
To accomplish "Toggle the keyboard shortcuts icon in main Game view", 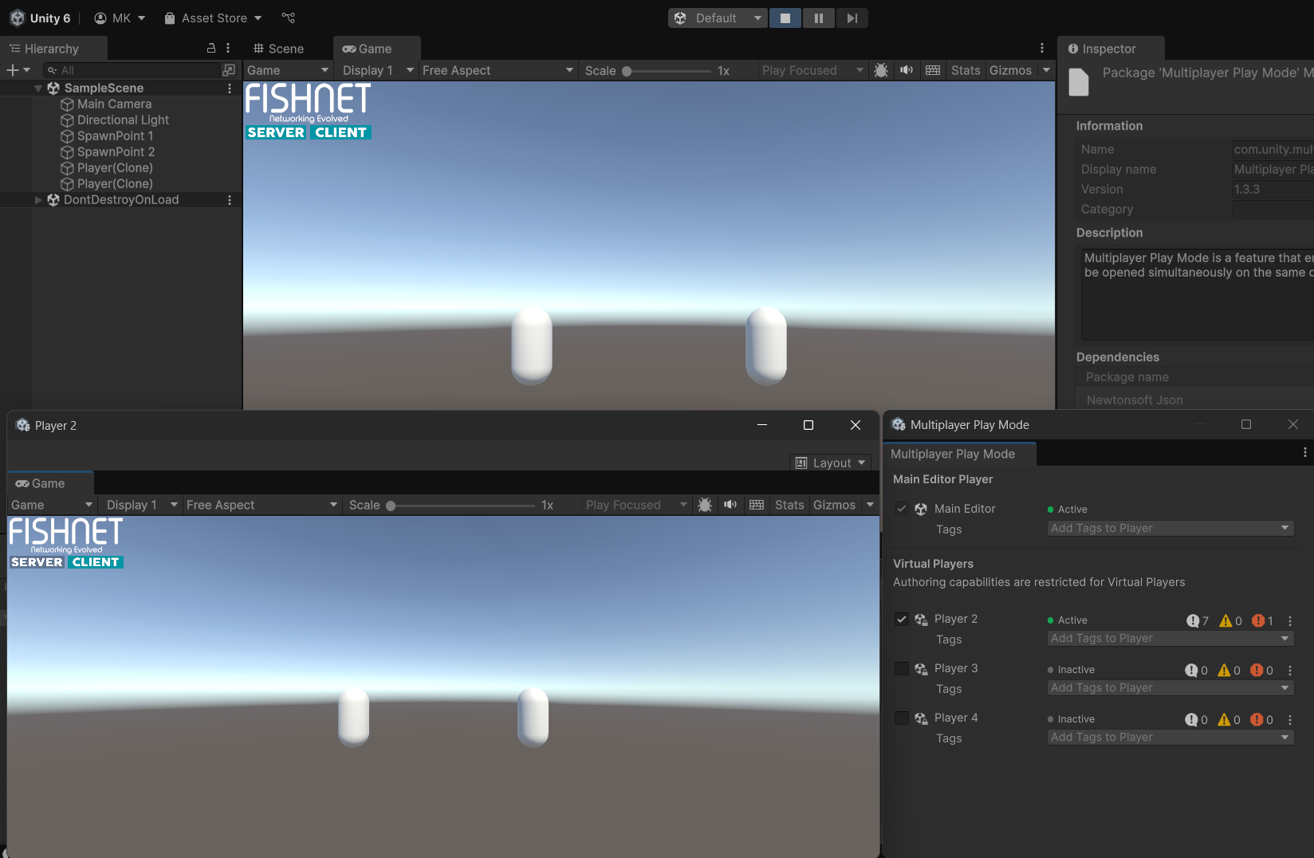I will tap(933, 70).
